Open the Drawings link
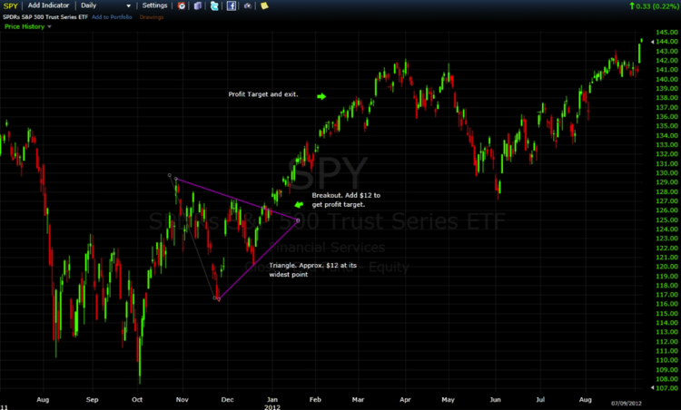 click(x=151, y=17)
